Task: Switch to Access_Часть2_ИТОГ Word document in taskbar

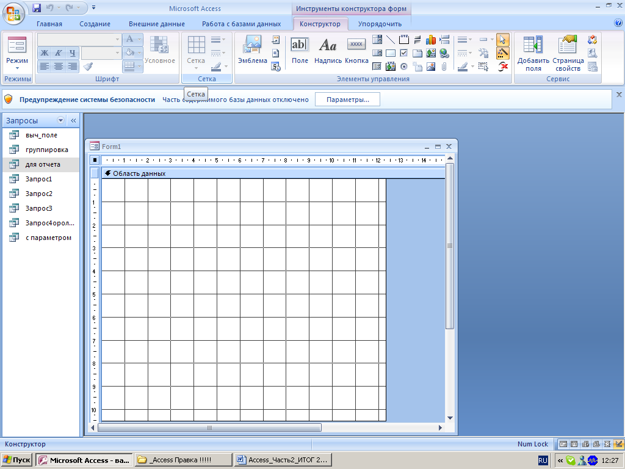Action: (x=283, y=460)
